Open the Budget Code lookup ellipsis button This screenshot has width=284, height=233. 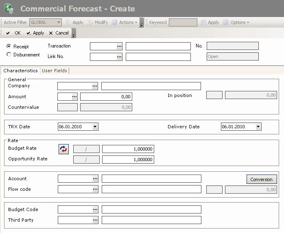(x=95, y=209)
